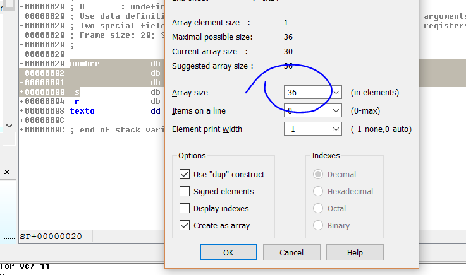Select the nombre stack variable
The height and width of the screenshot is (275, 466).
pyautogui.click(x=84, y=64)
